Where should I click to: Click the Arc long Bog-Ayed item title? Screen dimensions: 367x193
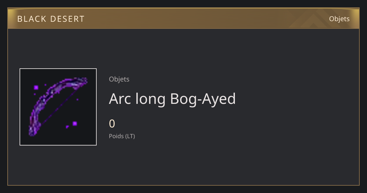(x=172, y=99)
